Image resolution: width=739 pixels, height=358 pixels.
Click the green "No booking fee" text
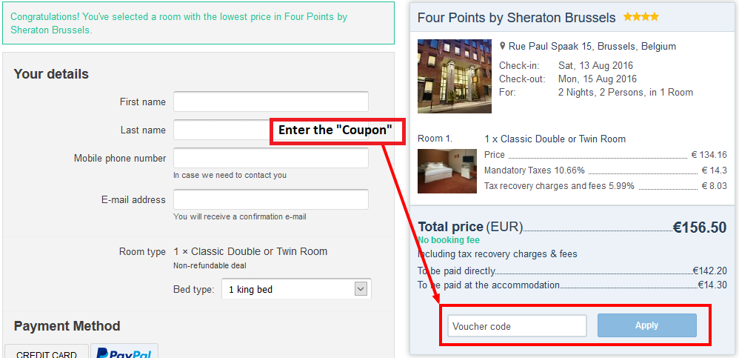point(449,240)
